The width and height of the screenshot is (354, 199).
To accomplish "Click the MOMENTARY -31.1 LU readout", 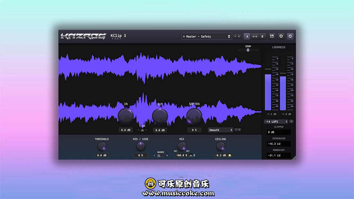I will point(279,155).
